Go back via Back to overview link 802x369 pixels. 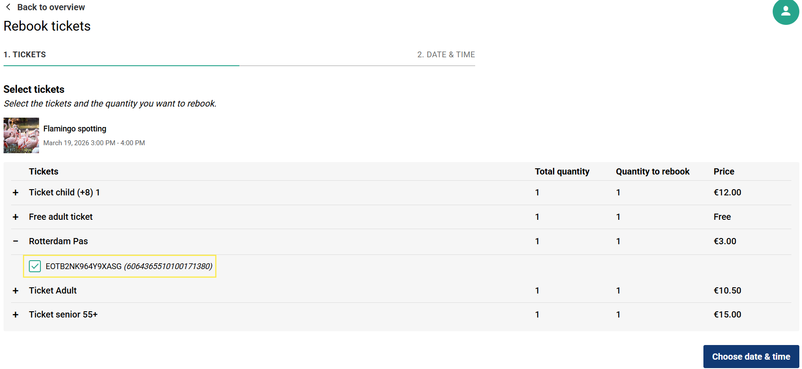[51, 7]
